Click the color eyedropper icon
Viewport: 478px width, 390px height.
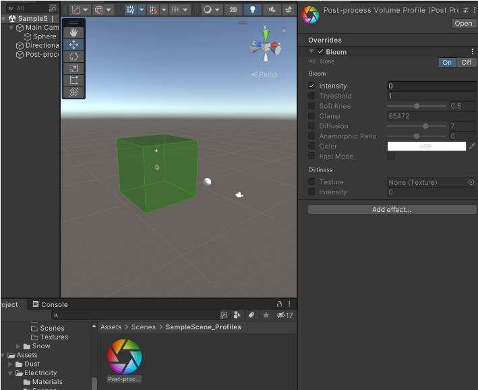(472, 146)
